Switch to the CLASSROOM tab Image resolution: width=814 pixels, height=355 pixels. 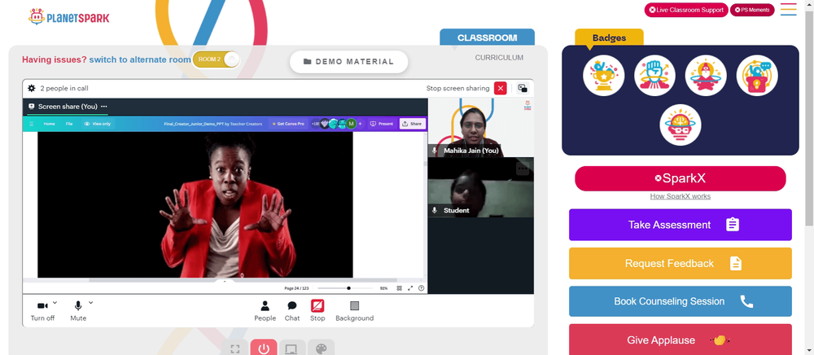[487, 38]
